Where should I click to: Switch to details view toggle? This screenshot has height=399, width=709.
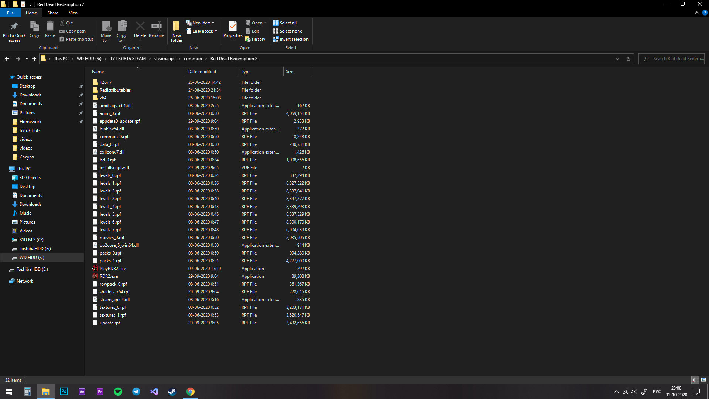point(694,380)
